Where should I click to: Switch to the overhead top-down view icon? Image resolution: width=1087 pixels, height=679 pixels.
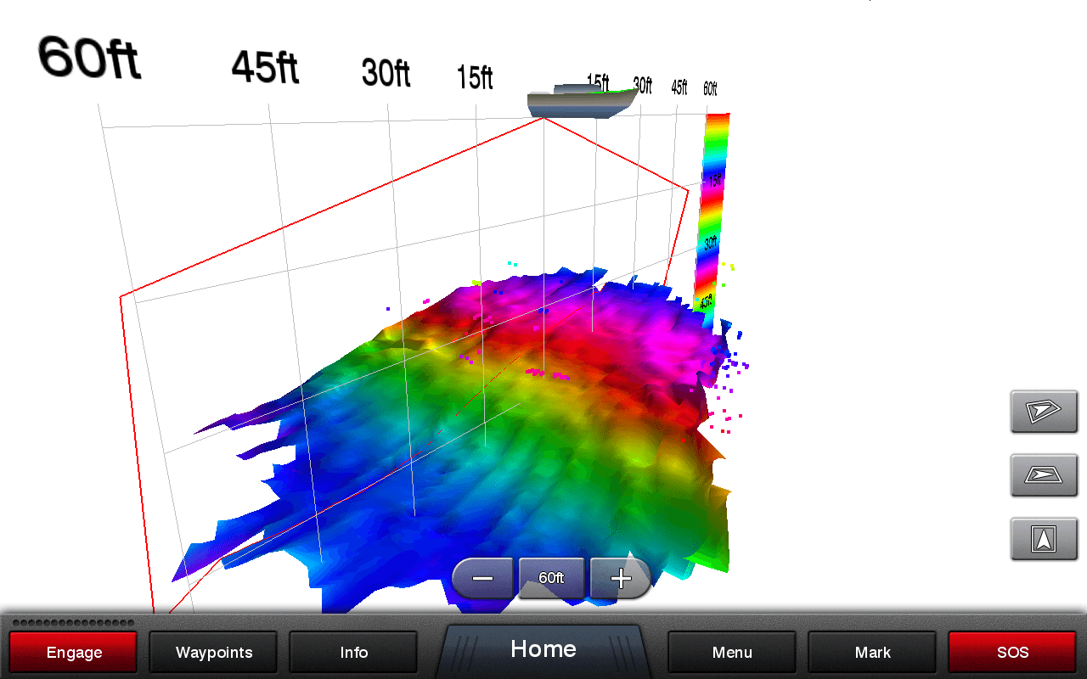pyautogui.click(x=1043, y=539)
